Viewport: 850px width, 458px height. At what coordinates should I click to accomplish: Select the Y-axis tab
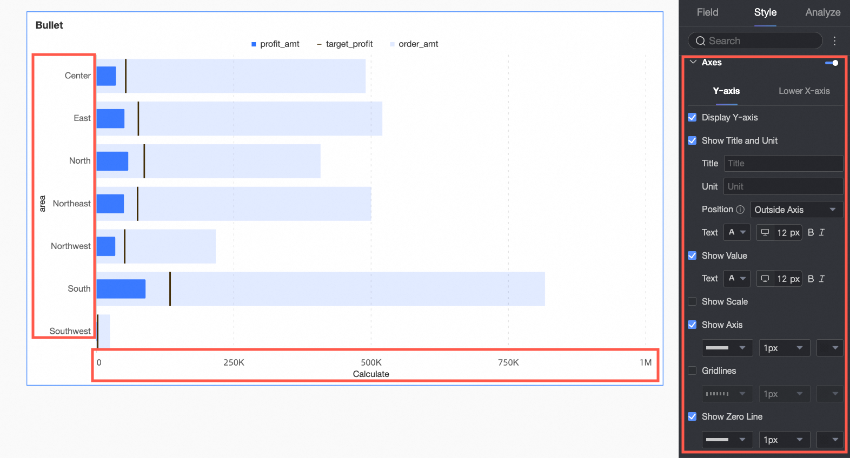click(726, 91)
